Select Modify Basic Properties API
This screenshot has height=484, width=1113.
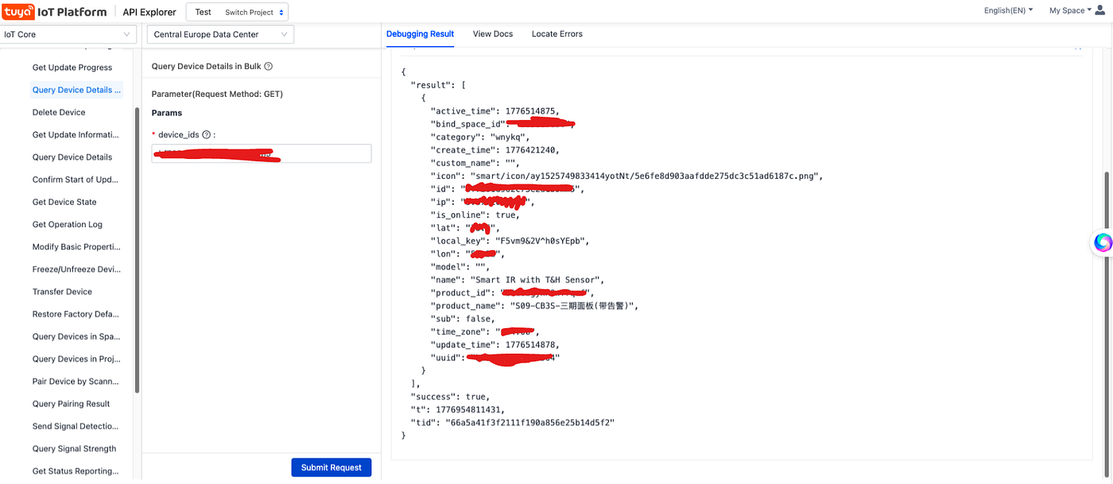tap(76, 246)
